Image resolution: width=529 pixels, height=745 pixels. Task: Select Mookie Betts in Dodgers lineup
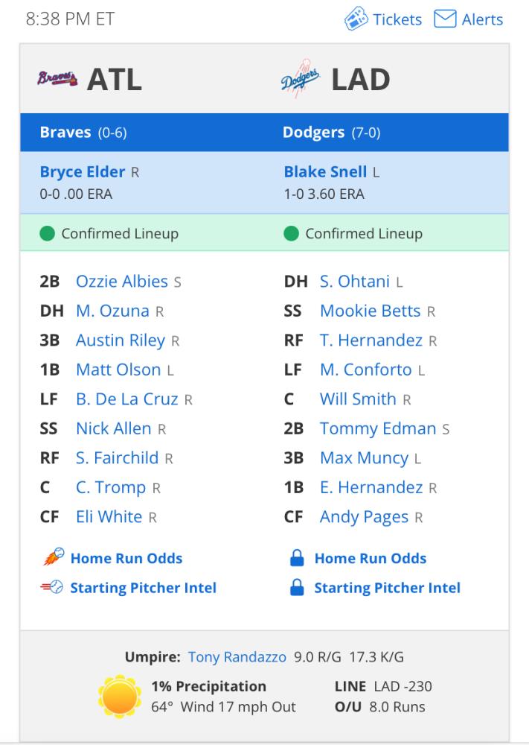pyautogui.click(x=371, y=311)
